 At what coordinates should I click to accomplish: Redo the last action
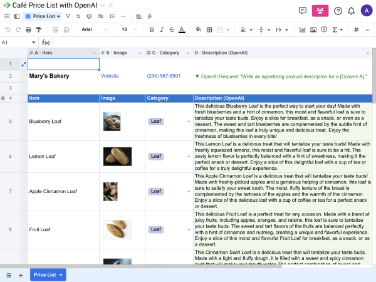[x=18, y=29]
